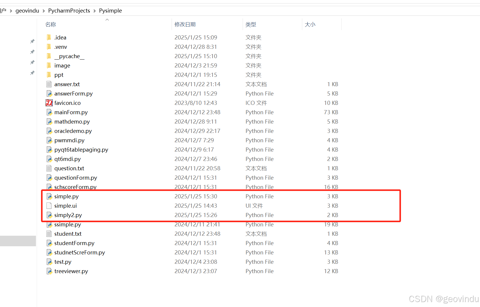Image resolution: width=480 pixels, height=307 pixels.
Task: Click the third pin icon in navigation pane
Action: pos(32,62)
